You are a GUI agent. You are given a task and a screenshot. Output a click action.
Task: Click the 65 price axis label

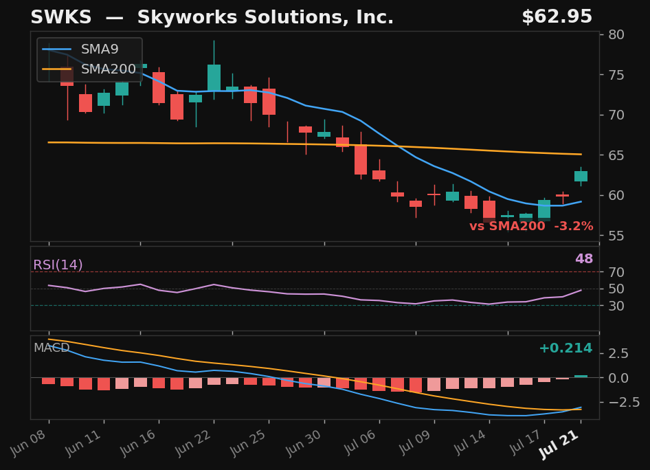click(616, 155)
